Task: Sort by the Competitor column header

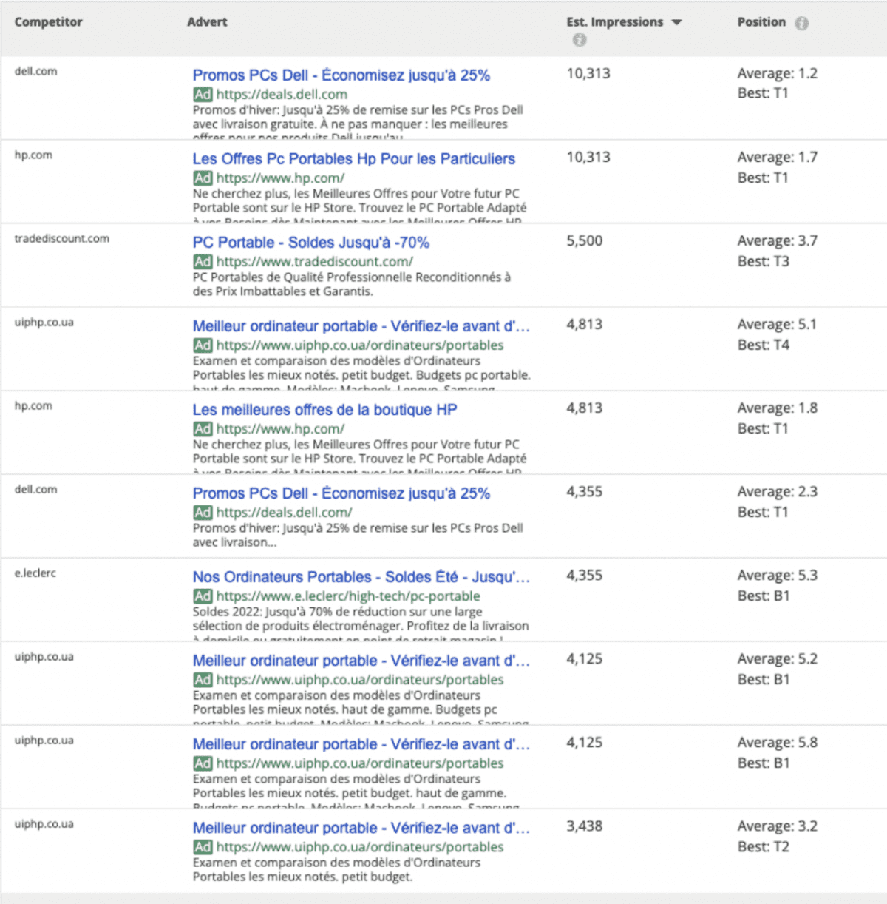Action: coord(49,22)
